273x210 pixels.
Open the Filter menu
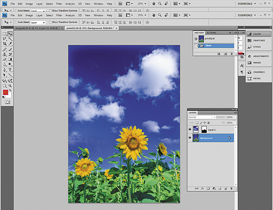click(59, 15)
